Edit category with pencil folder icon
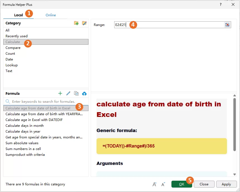This screenshot has height=192, width=240. tap(84, 23)
